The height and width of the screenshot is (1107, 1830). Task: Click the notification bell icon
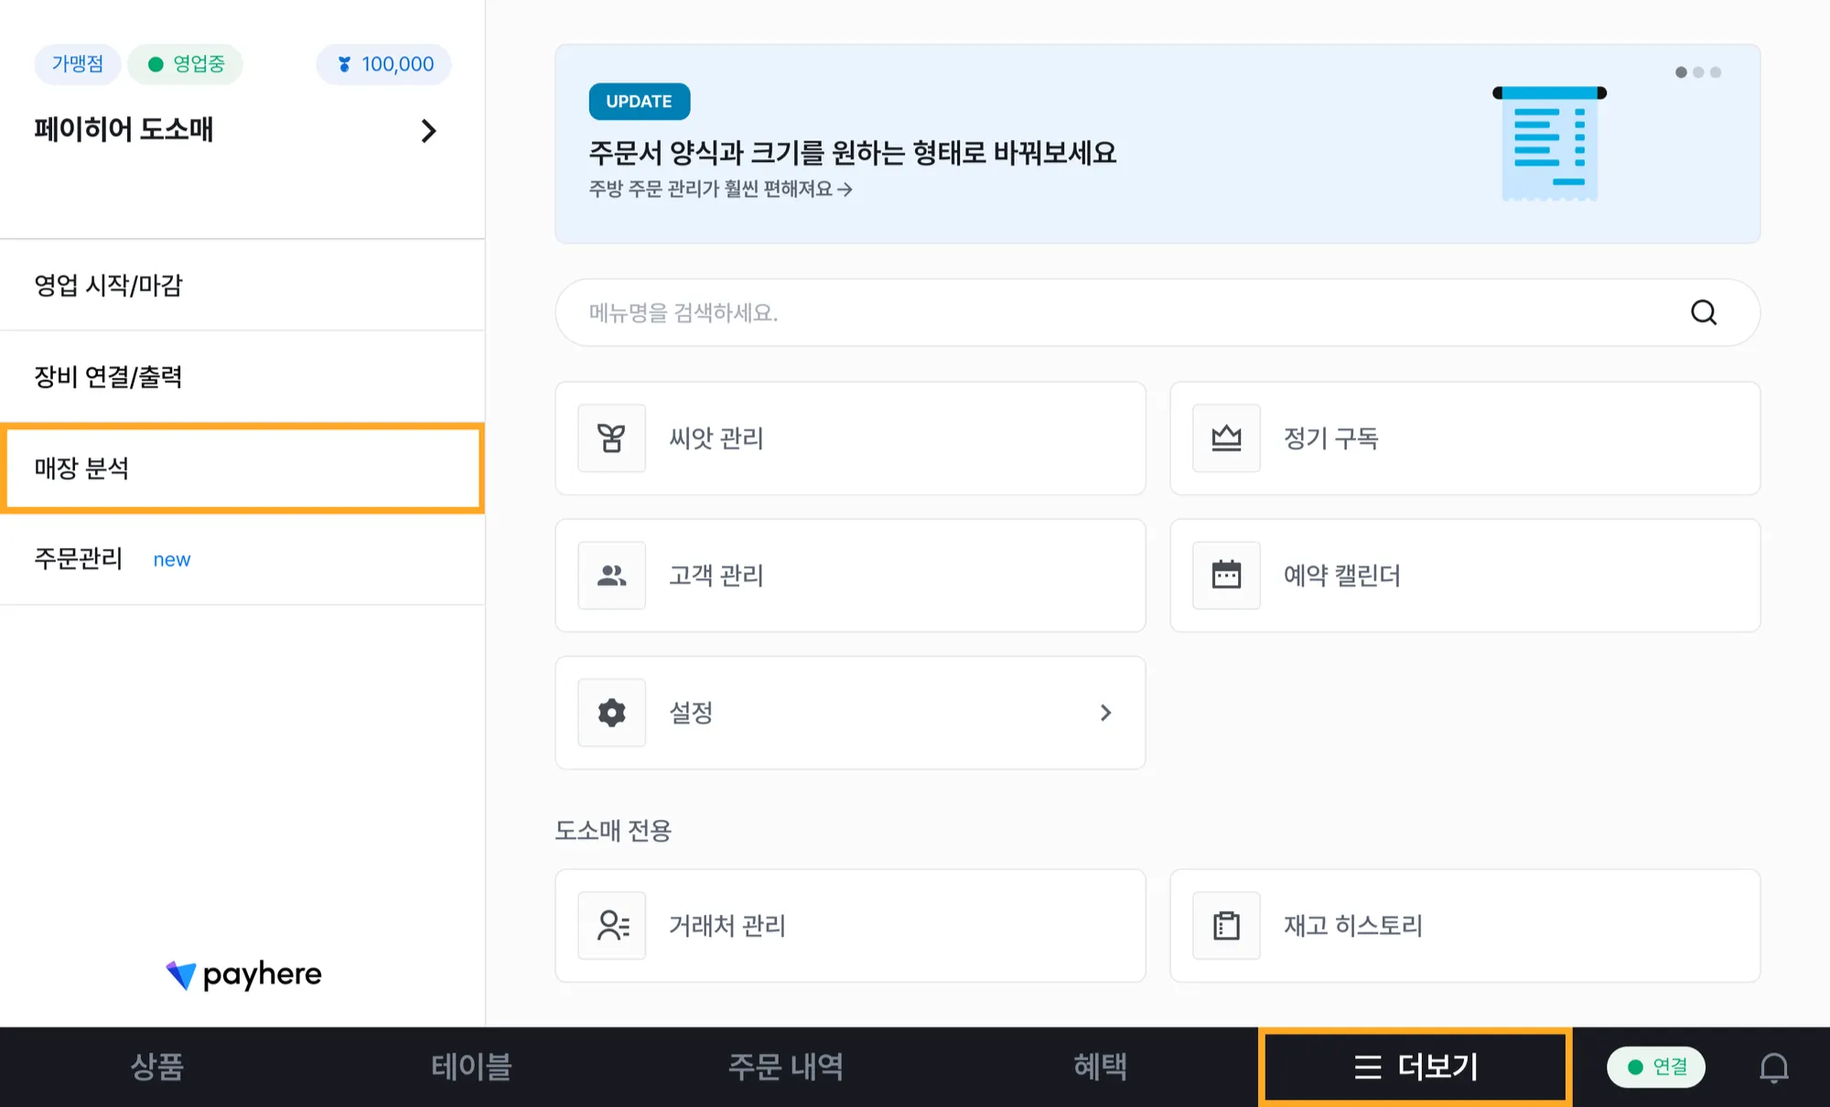[x=1773, y=1067]
